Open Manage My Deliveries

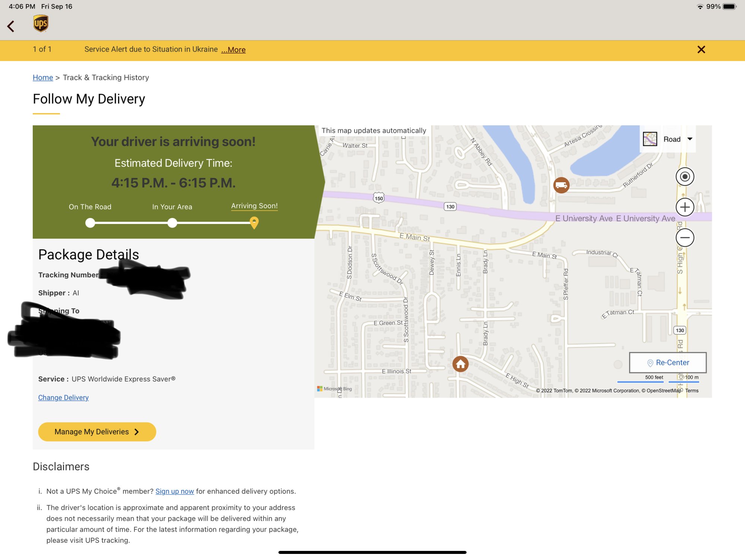(97, 432)
